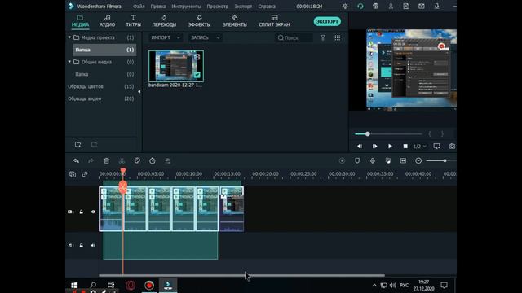Collapse the media library side panel arrow
The width and height of the screenshot is (522, 293).
coord(139,91)
